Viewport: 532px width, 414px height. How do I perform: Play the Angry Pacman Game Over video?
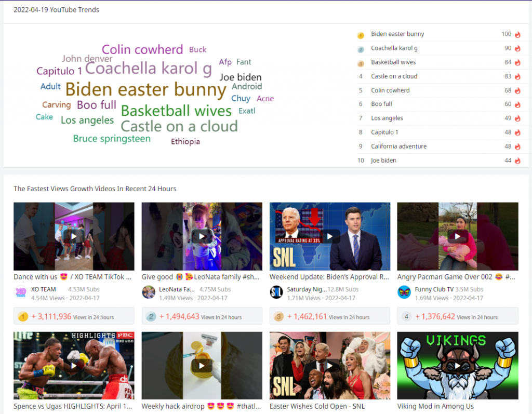coord(458,236)
